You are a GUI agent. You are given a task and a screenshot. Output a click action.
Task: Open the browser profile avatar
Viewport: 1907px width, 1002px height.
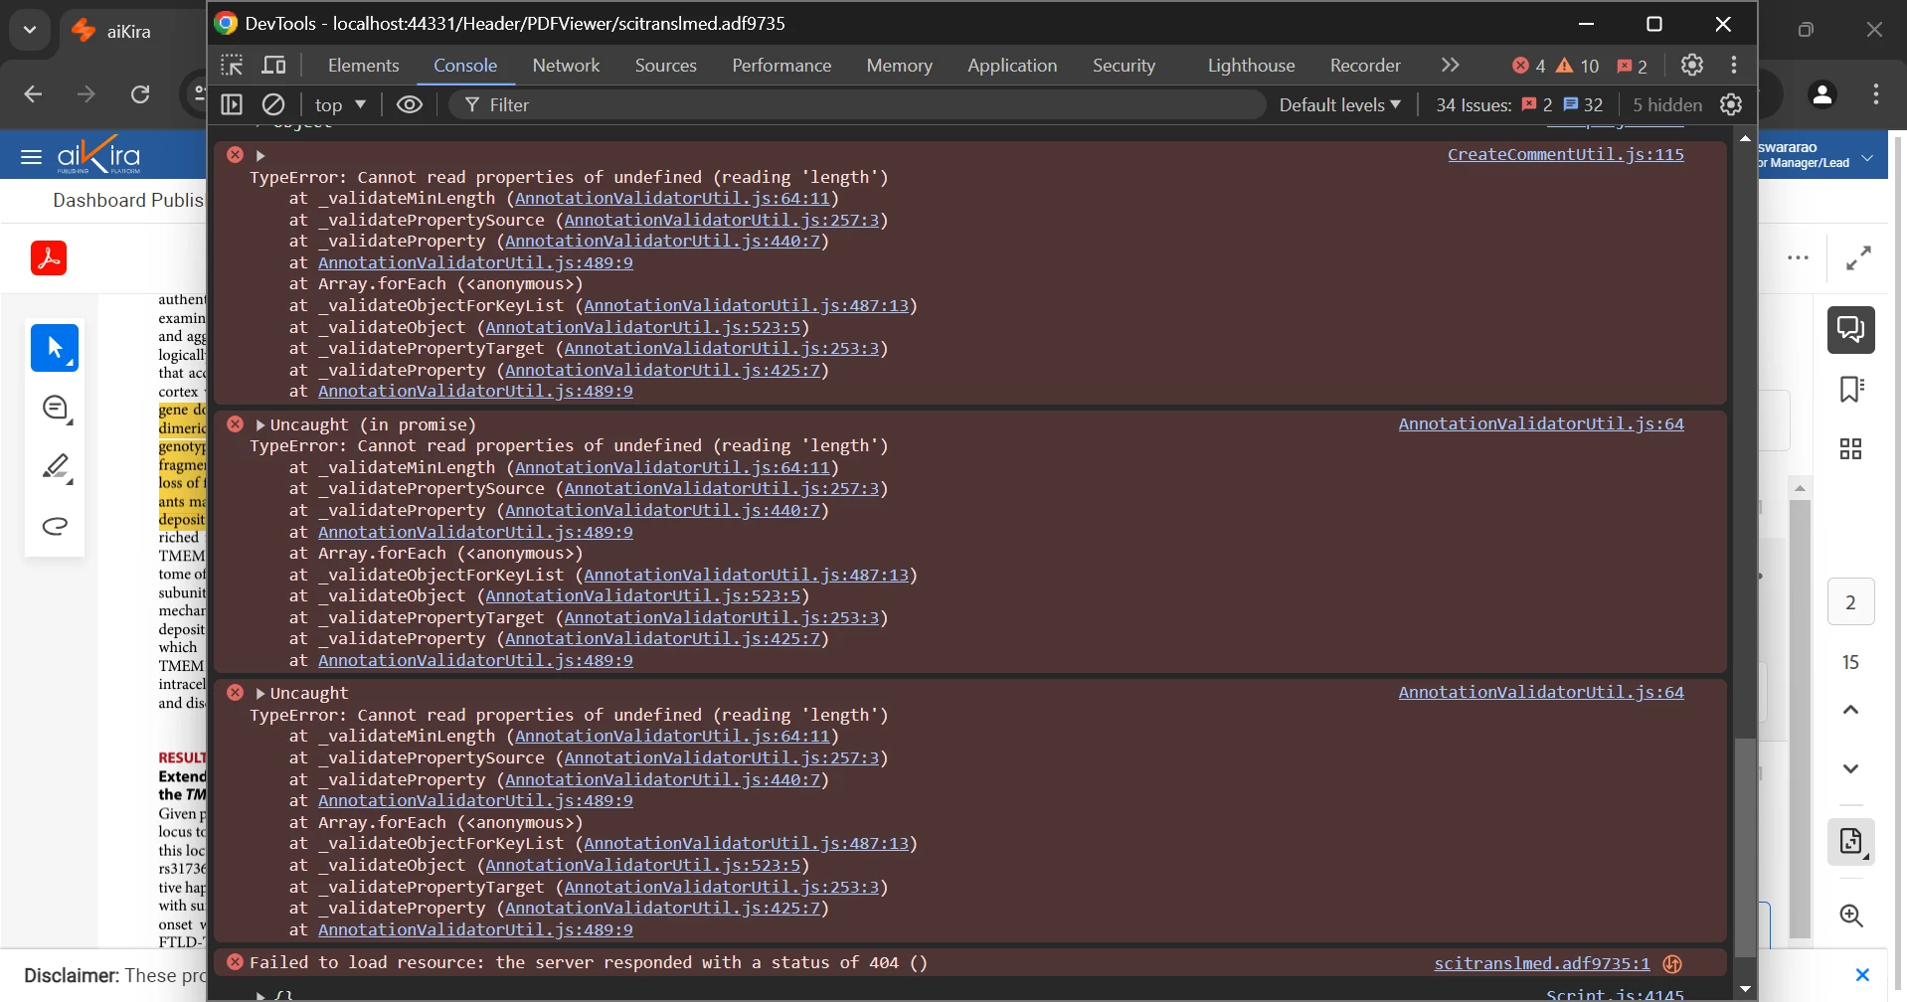point(1821,94)
